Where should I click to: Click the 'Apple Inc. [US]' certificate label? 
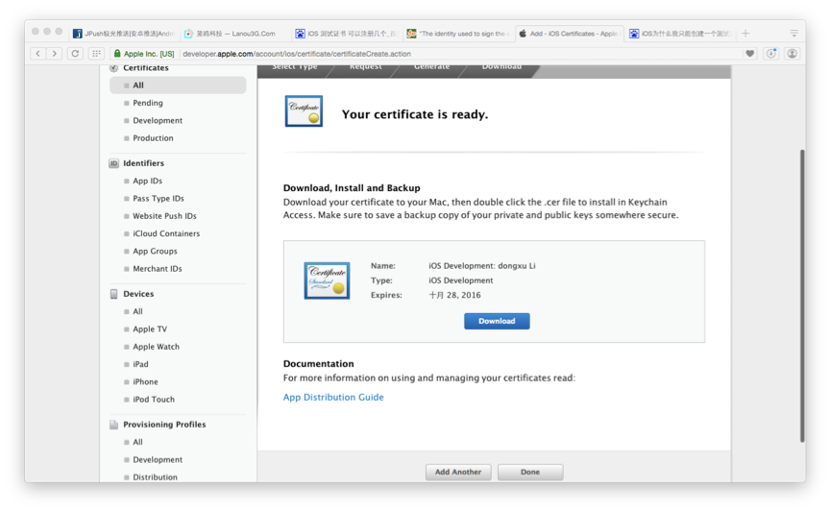point(149,54)
